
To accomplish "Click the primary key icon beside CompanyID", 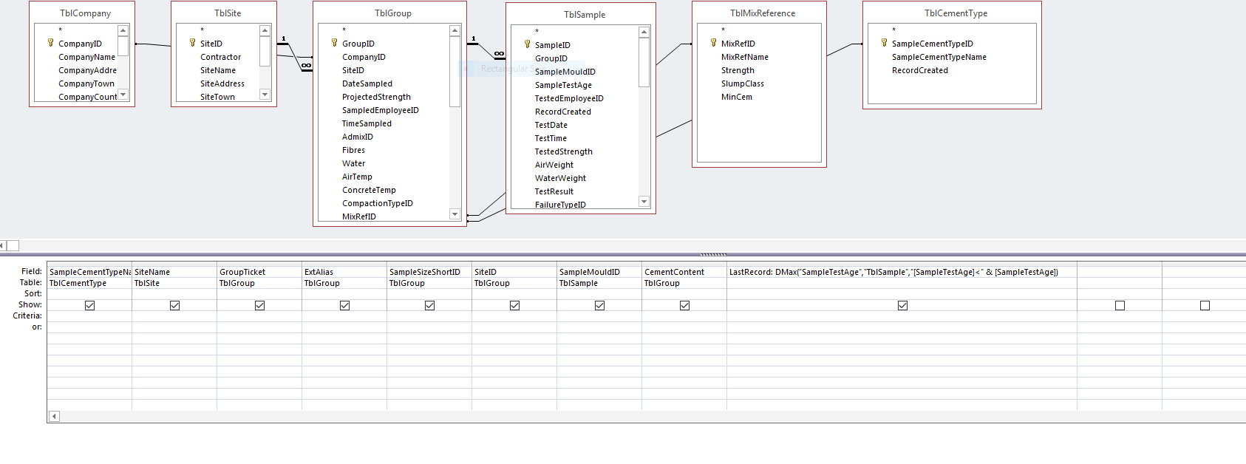I will (51, 43).
